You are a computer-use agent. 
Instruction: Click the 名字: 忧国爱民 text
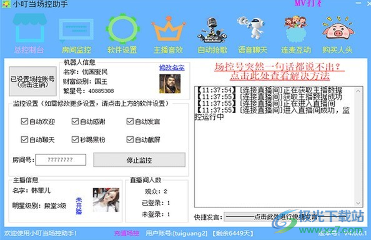[x=85, y=72]
